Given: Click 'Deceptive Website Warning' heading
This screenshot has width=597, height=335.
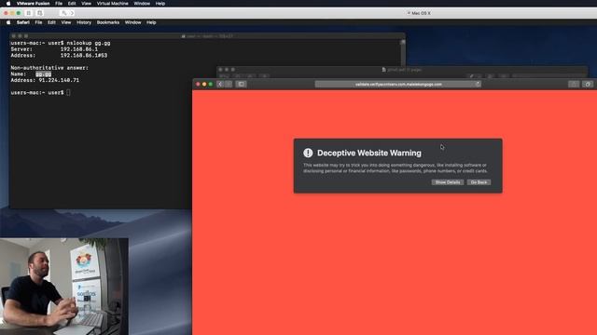Looking at the screenshot, I should tap(369, 153).
